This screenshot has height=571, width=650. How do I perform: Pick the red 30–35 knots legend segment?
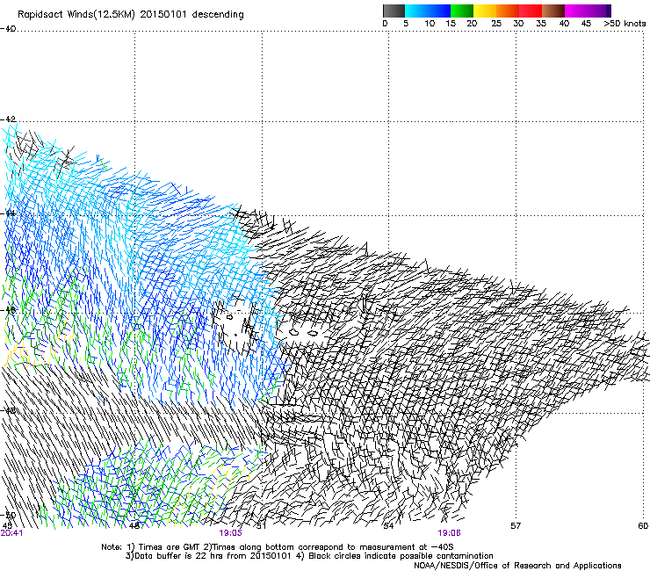pyautogui.click(x=531, y=11)
